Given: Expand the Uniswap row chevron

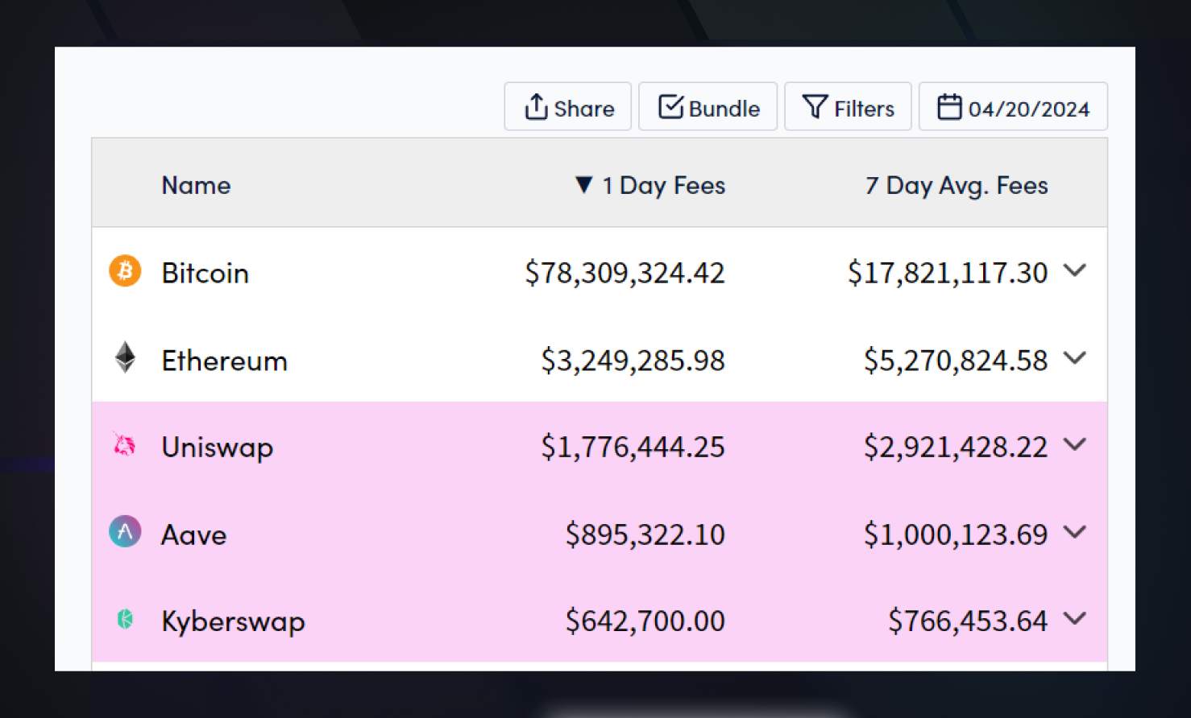Looking at the screenshot, I should (x=1075, y=444).
